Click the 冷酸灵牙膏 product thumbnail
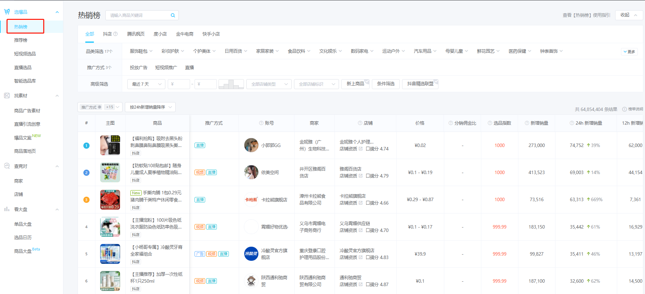The width and height of the screenshot is (645, 294). point(110,254)
